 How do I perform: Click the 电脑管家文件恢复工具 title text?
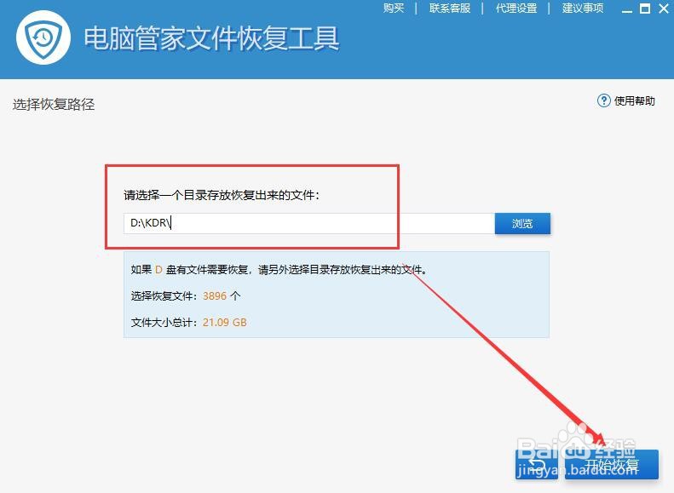coord(211,38)
